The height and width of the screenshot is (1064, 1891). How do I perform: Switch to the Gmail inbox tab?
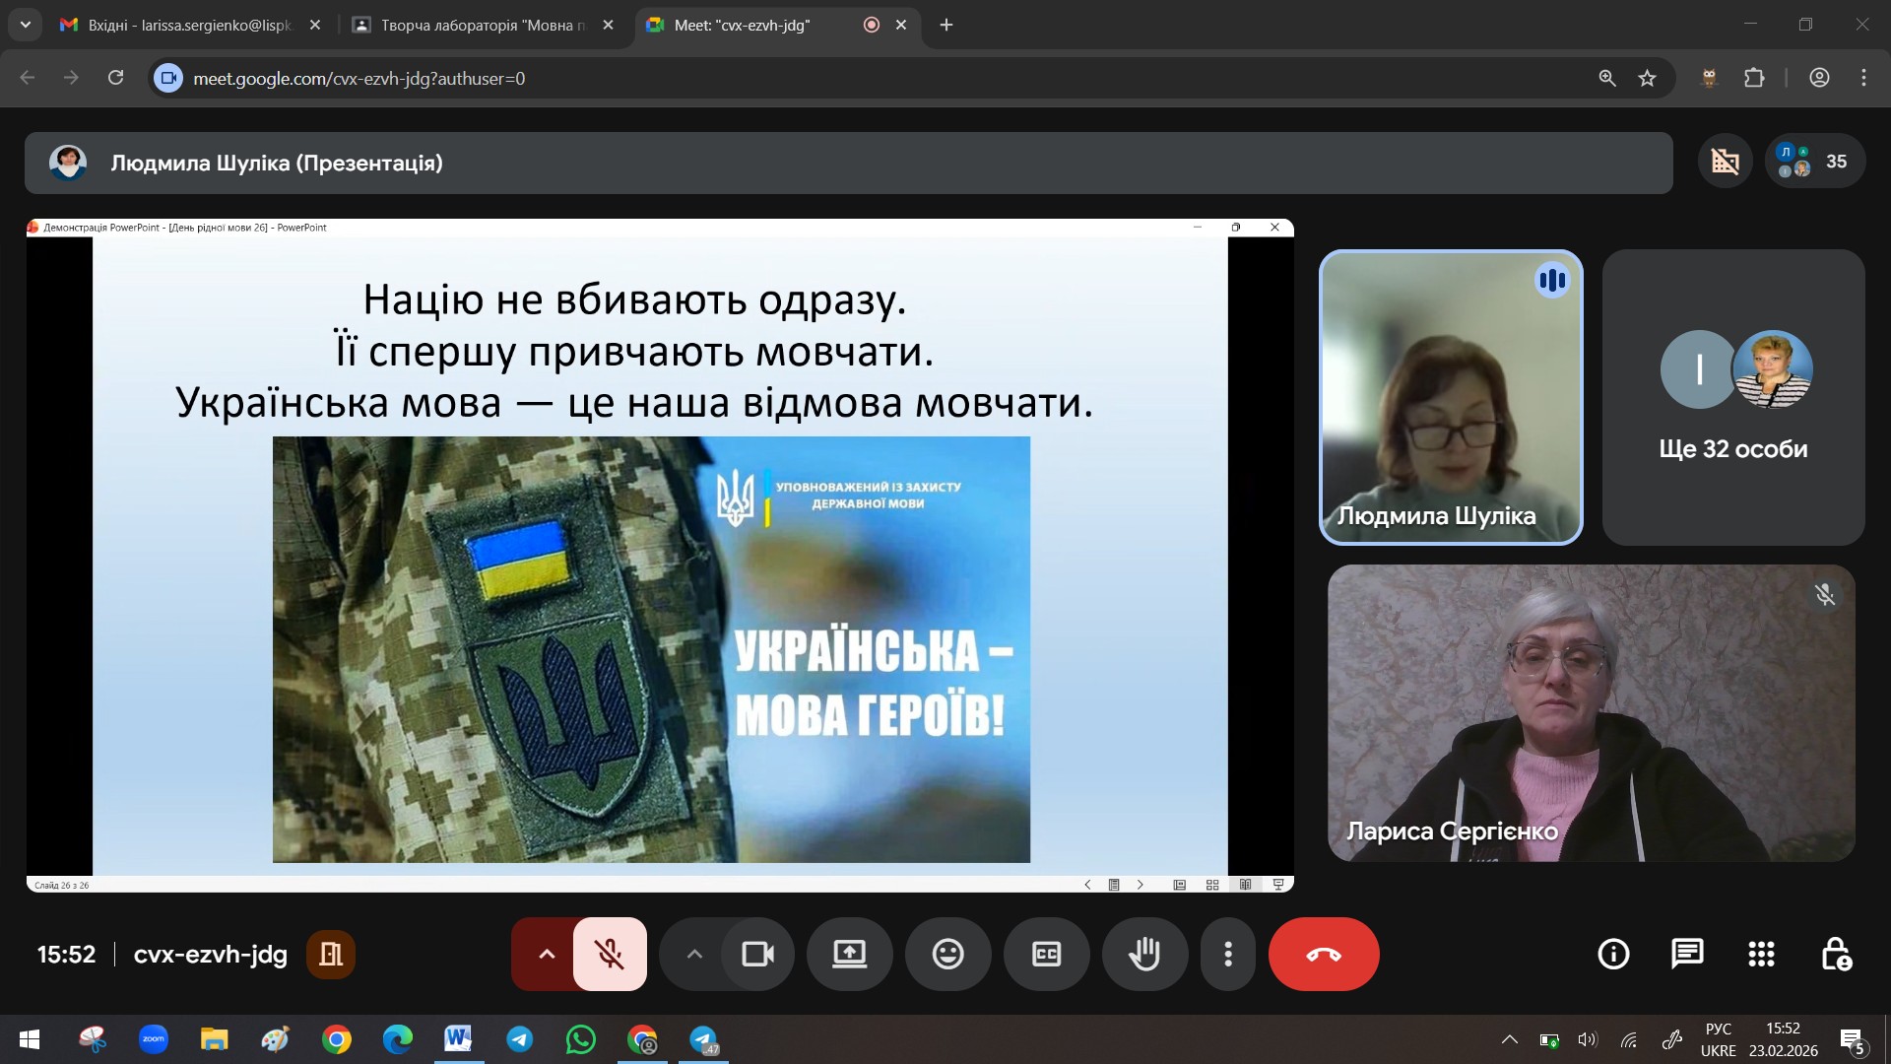[x=187, y=25]
